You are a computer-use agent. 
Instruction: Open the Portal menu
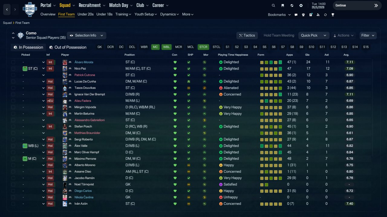coord(48,5)
